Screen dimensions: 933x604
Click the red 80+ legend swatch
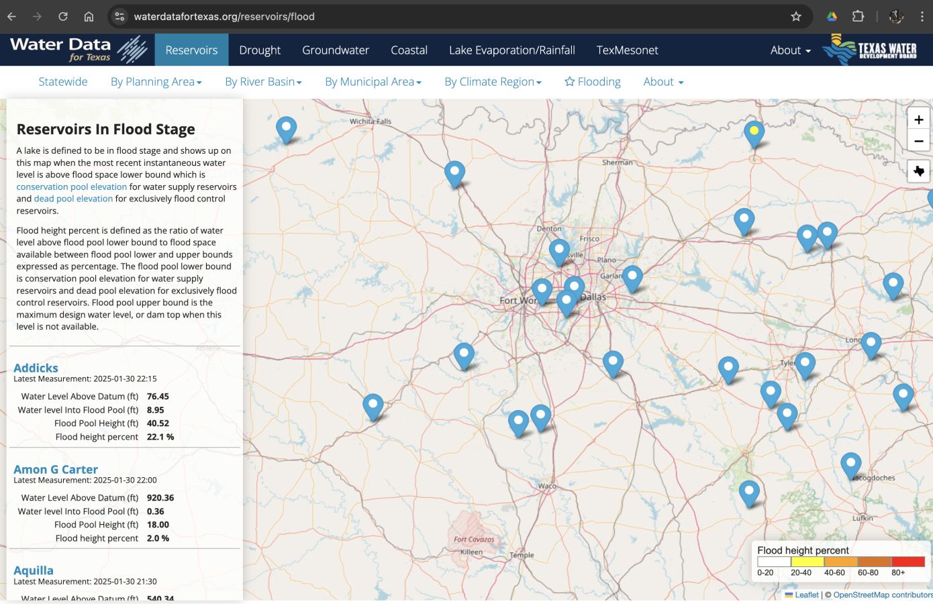tap(907, 562)
